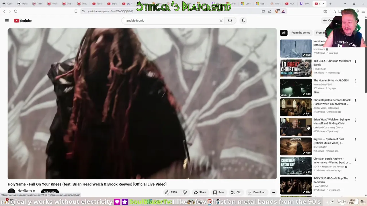The height and width of the screenshot is (206, 367).
Task: Open the Laser1017FM channel name
Action: (320, 186)
